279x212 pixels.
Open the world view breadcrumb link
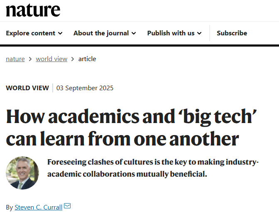click(x=51, y=59)
